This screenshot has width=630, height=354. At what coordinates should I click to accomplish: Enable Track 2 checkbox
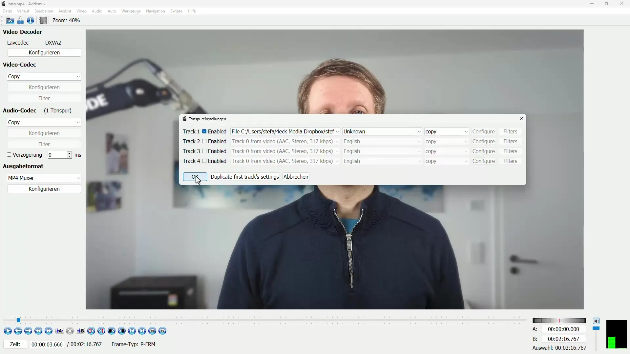(204, 141)
